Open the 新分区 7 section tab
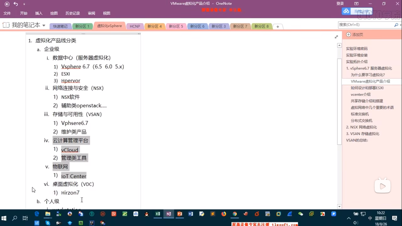The width and height of the screenshot is (402, 226). pyautogui.click(x=240, y=26)
